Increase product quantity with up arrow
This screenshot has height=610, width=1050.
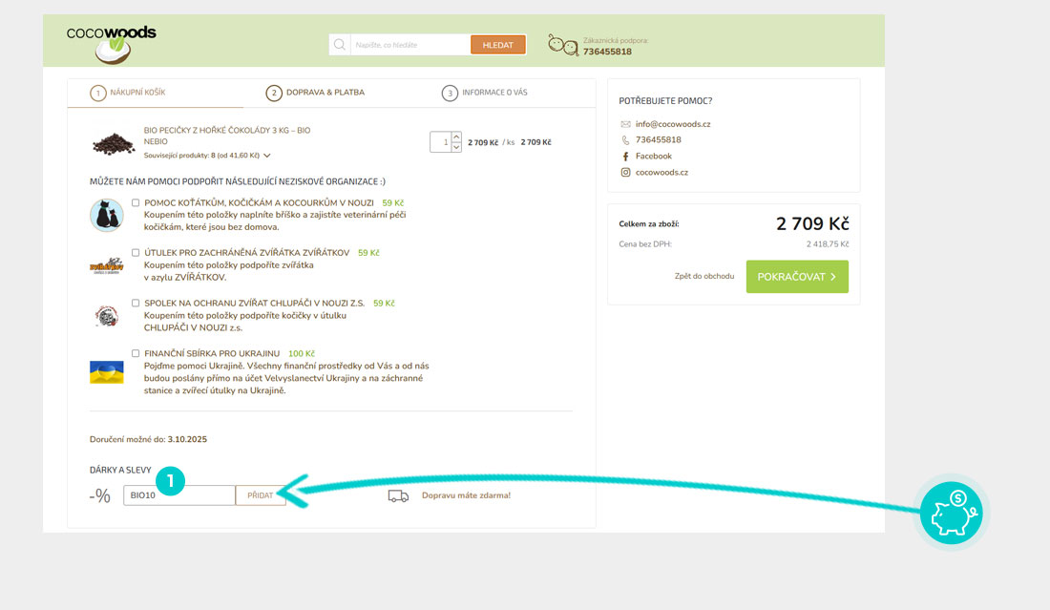455,137
